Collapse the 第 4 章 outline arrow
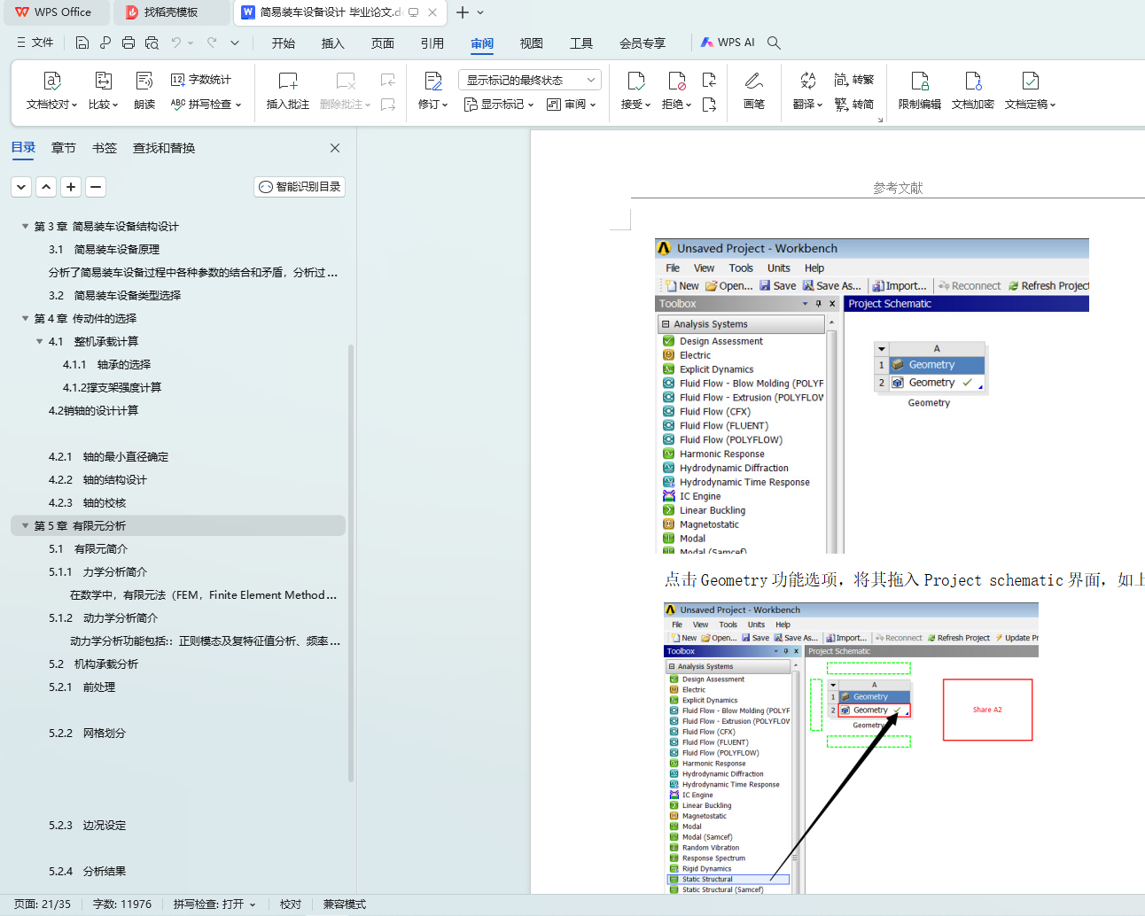 [x=25, y=319]
